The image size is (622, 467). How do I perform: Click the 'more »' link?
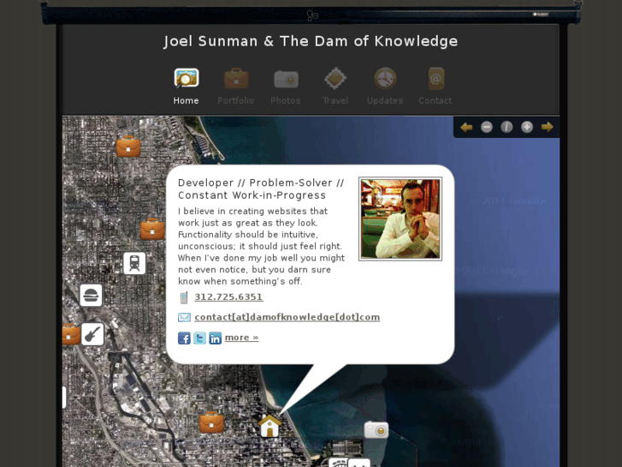[x=241, y=338]
